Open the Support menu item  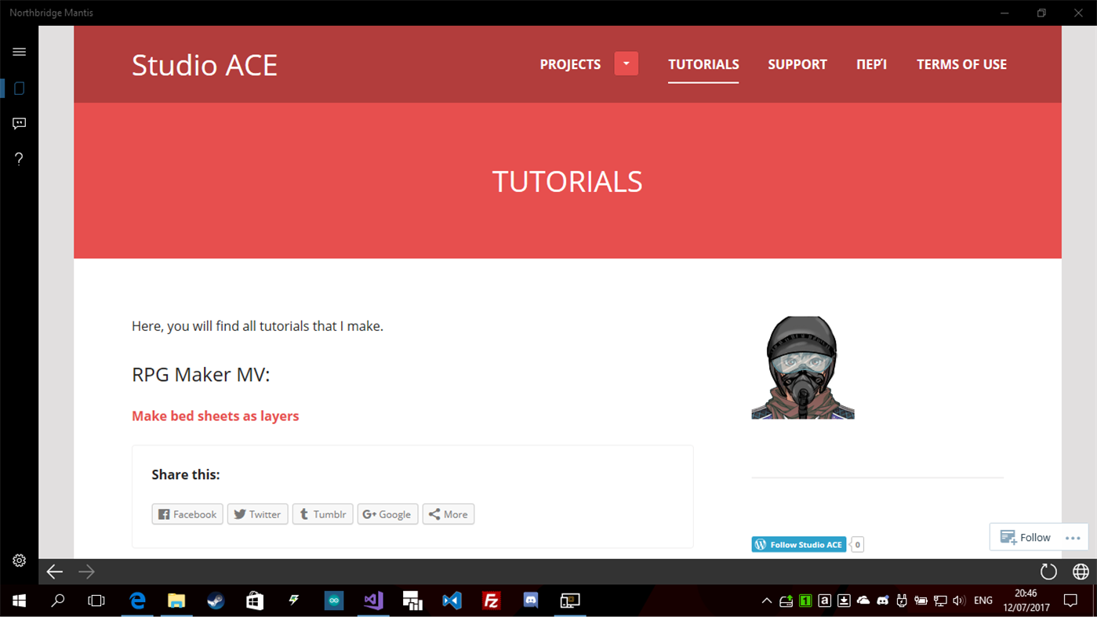pyautogui.click(x=797, y=64)
